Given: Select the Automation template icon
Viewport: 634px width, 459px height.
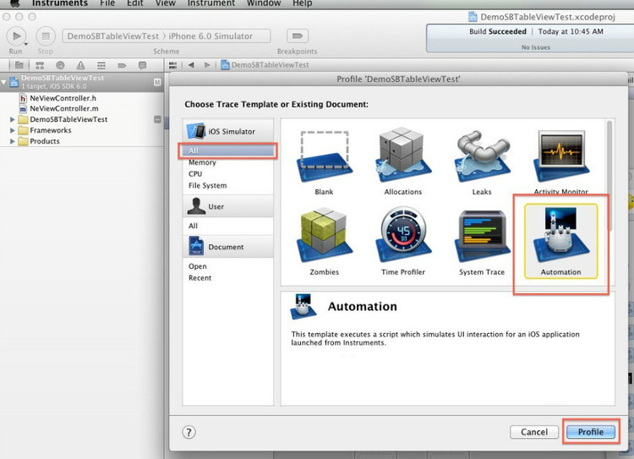Looking at the screenshot, I should [560, 238].
